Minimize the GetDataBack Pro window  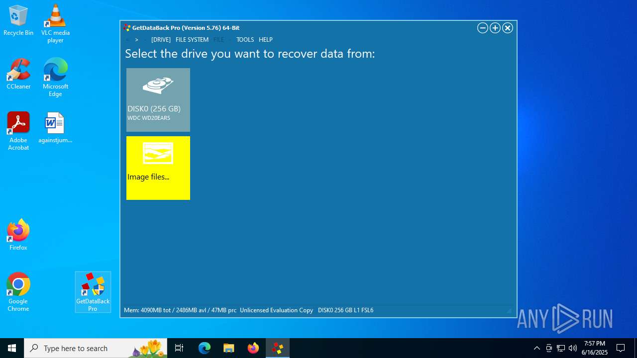click(482, 28)
